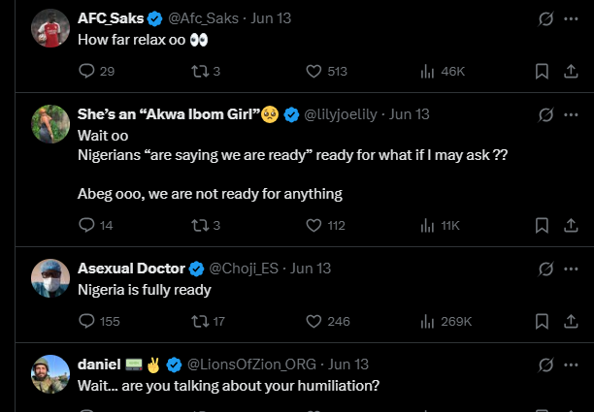
Task: Bookmark the AFC_Saks tweet
Action: point(542,71)
